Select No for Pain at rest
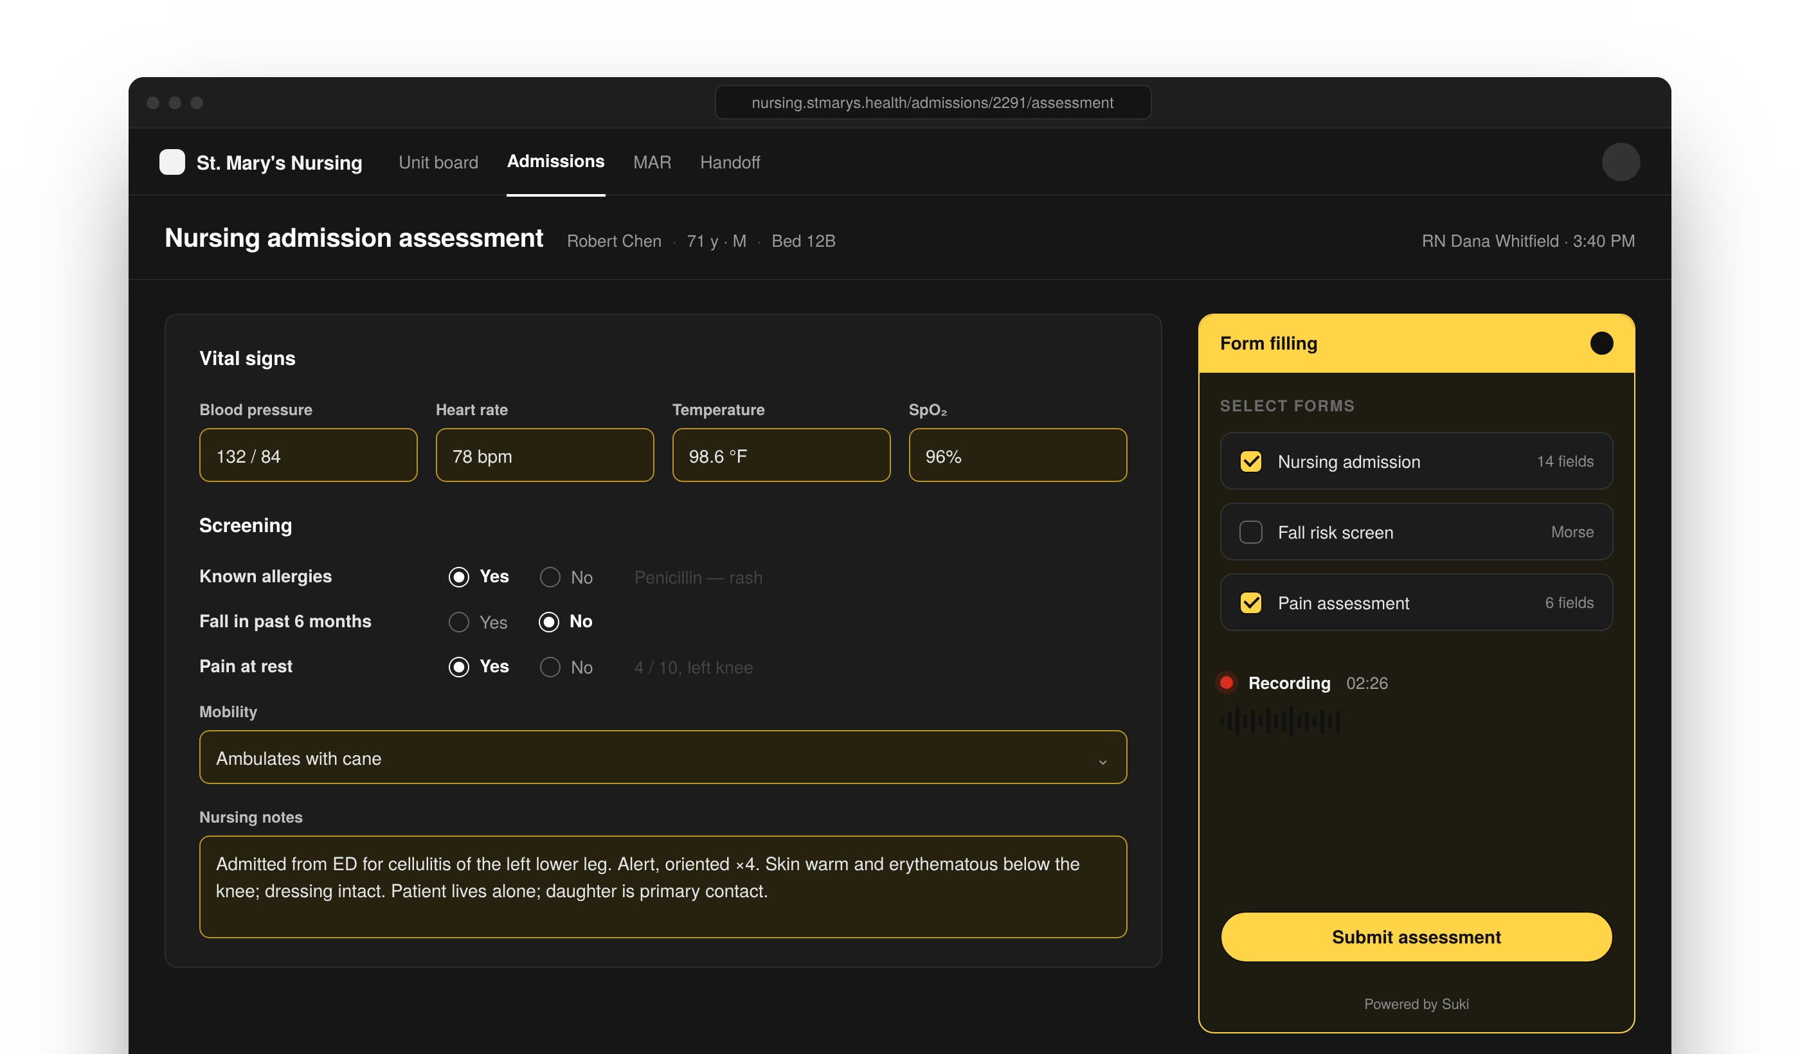Viewport: 1800px width, 1054px height. point(550,667)
